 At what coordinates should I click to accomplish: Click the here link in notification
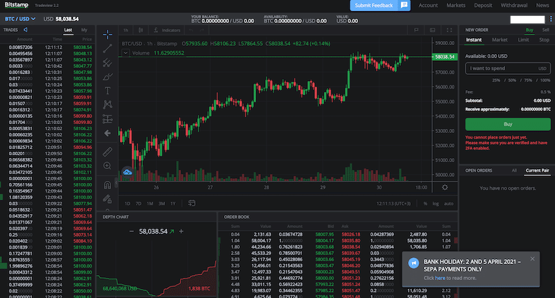[440, 278]
